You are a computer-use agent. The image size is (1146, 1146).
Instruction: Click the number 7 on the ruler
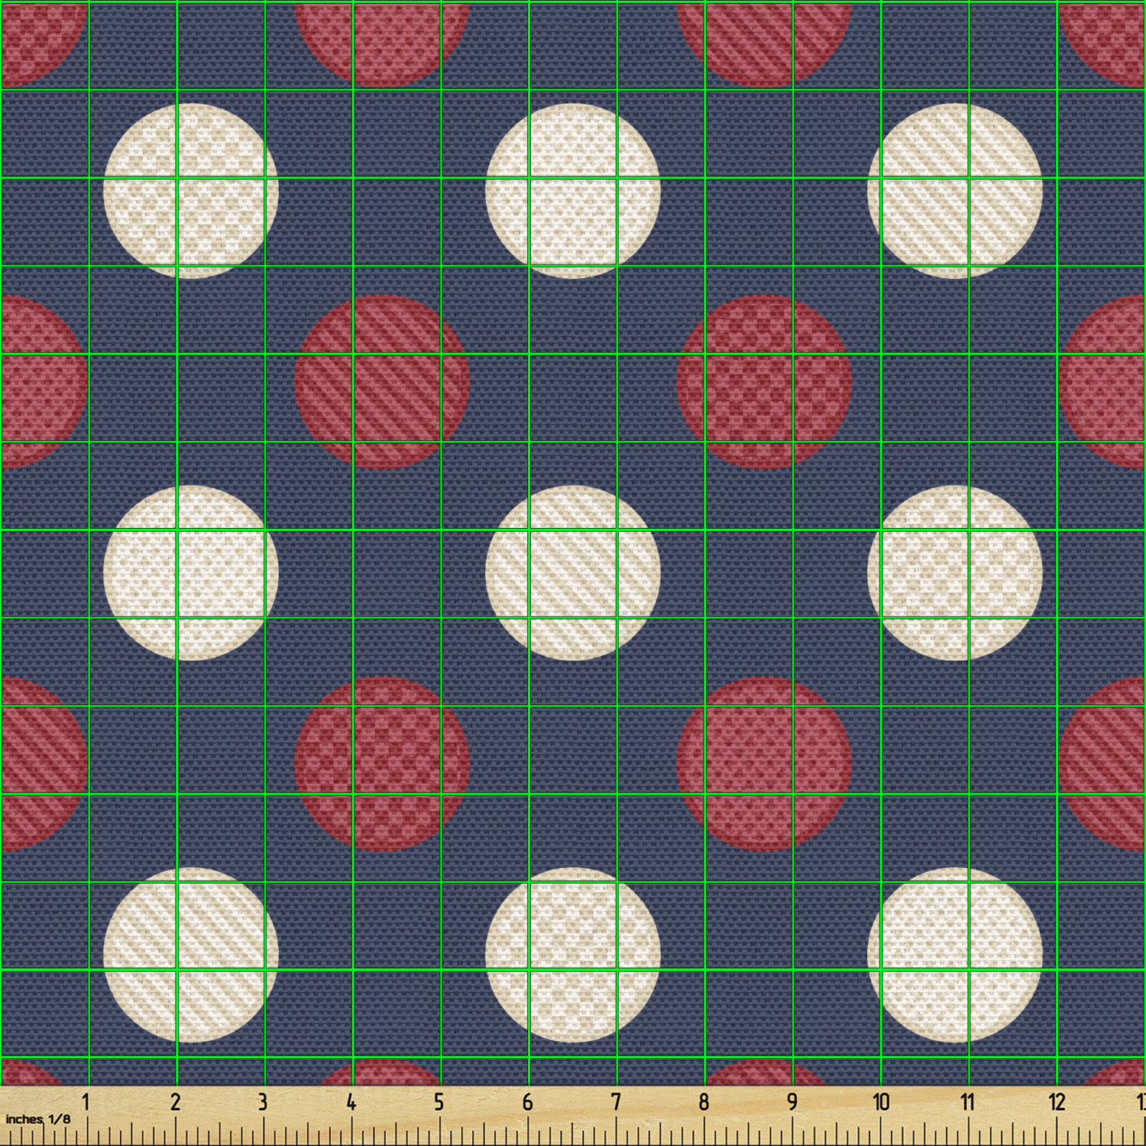pos(616,1102)
